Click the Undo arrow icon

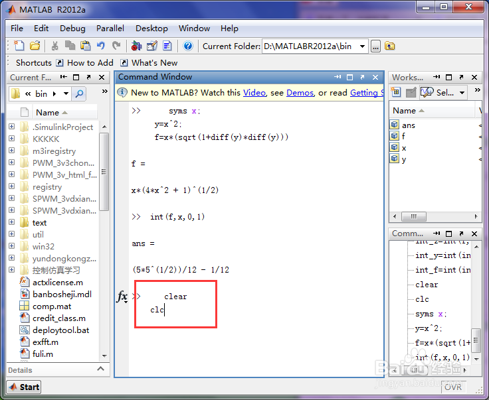(100, 46)
